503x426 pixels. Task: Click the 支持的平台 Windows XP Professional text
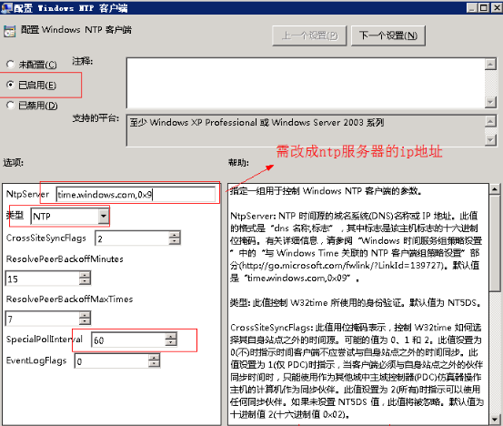coord(257,122)
